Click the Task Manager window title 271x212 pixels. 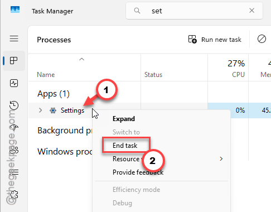pyautogui.click(x=52, y=11)
